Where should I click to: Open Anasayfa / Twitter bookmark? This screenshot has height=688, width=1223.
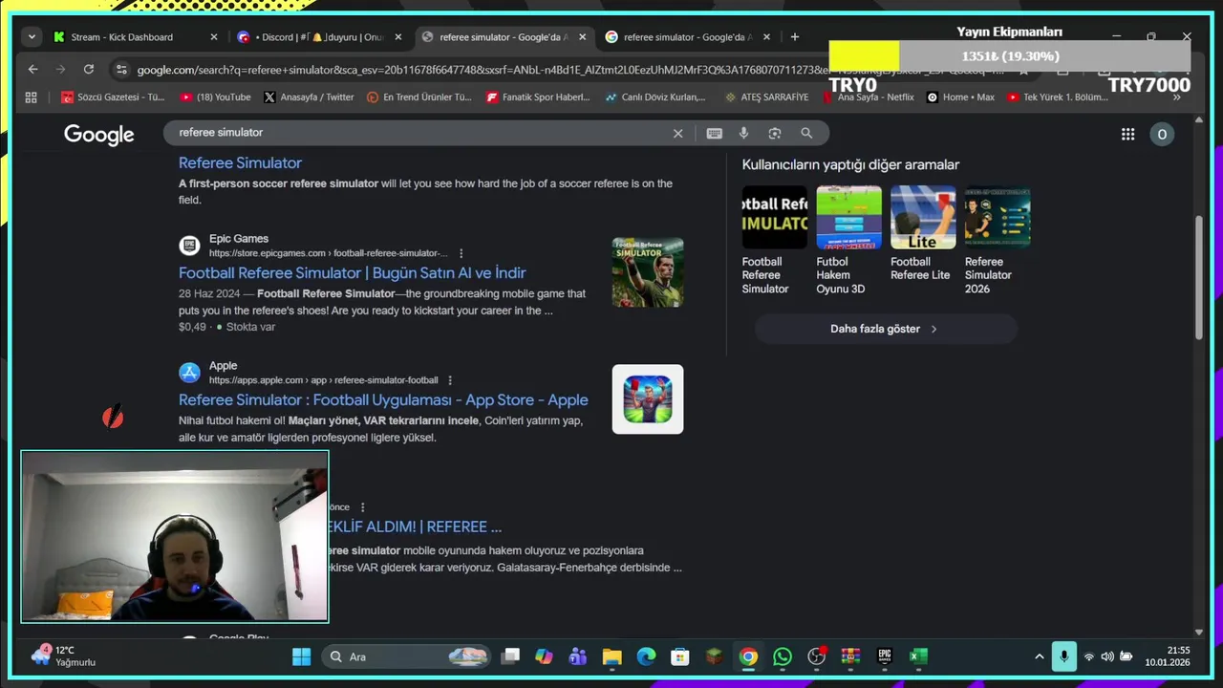[309, 97]
